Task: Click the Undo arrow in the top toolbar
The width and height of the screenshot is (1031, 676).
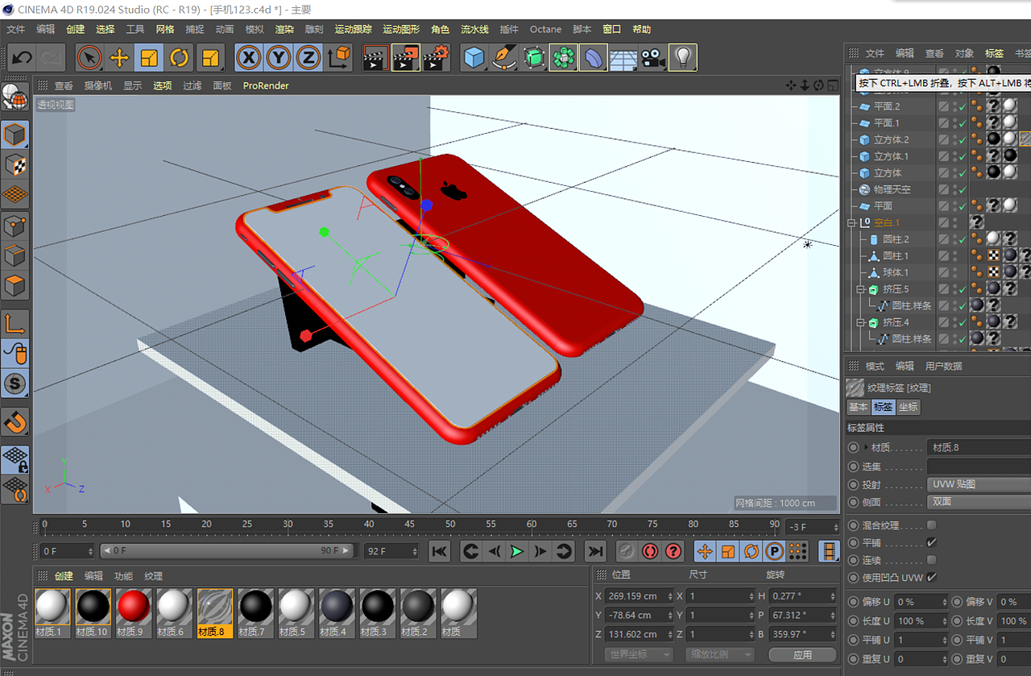Action: (x=22, y=58)
